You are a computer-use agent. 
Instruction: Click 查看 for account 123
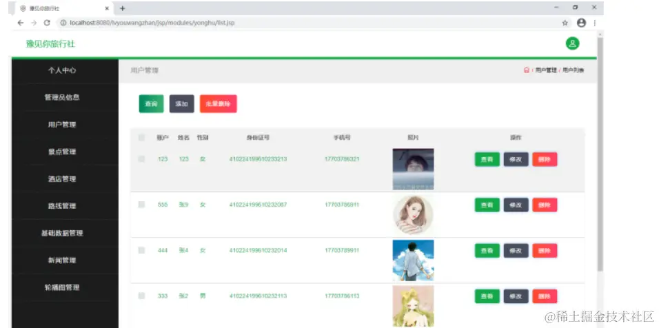tap(487, 159)
